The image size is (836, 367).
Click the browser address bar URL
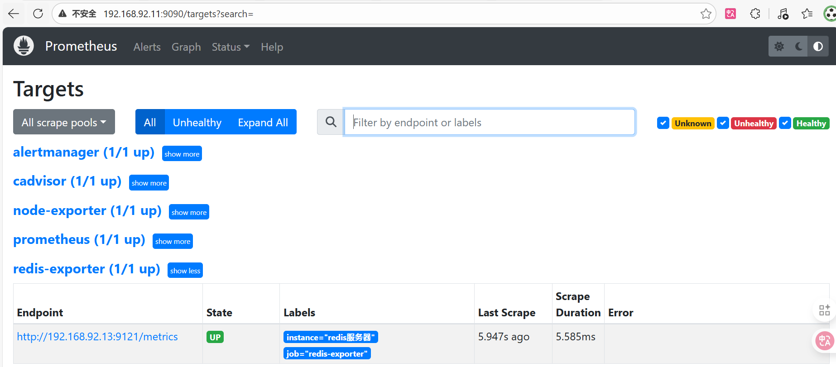(x=178, y=14)
